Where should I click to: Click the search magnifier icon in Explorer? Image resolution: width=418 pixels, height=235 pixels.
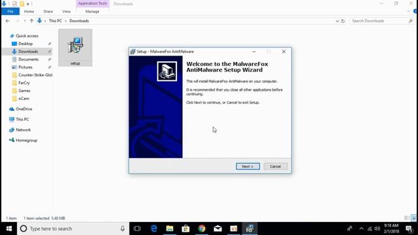[411, 21]
